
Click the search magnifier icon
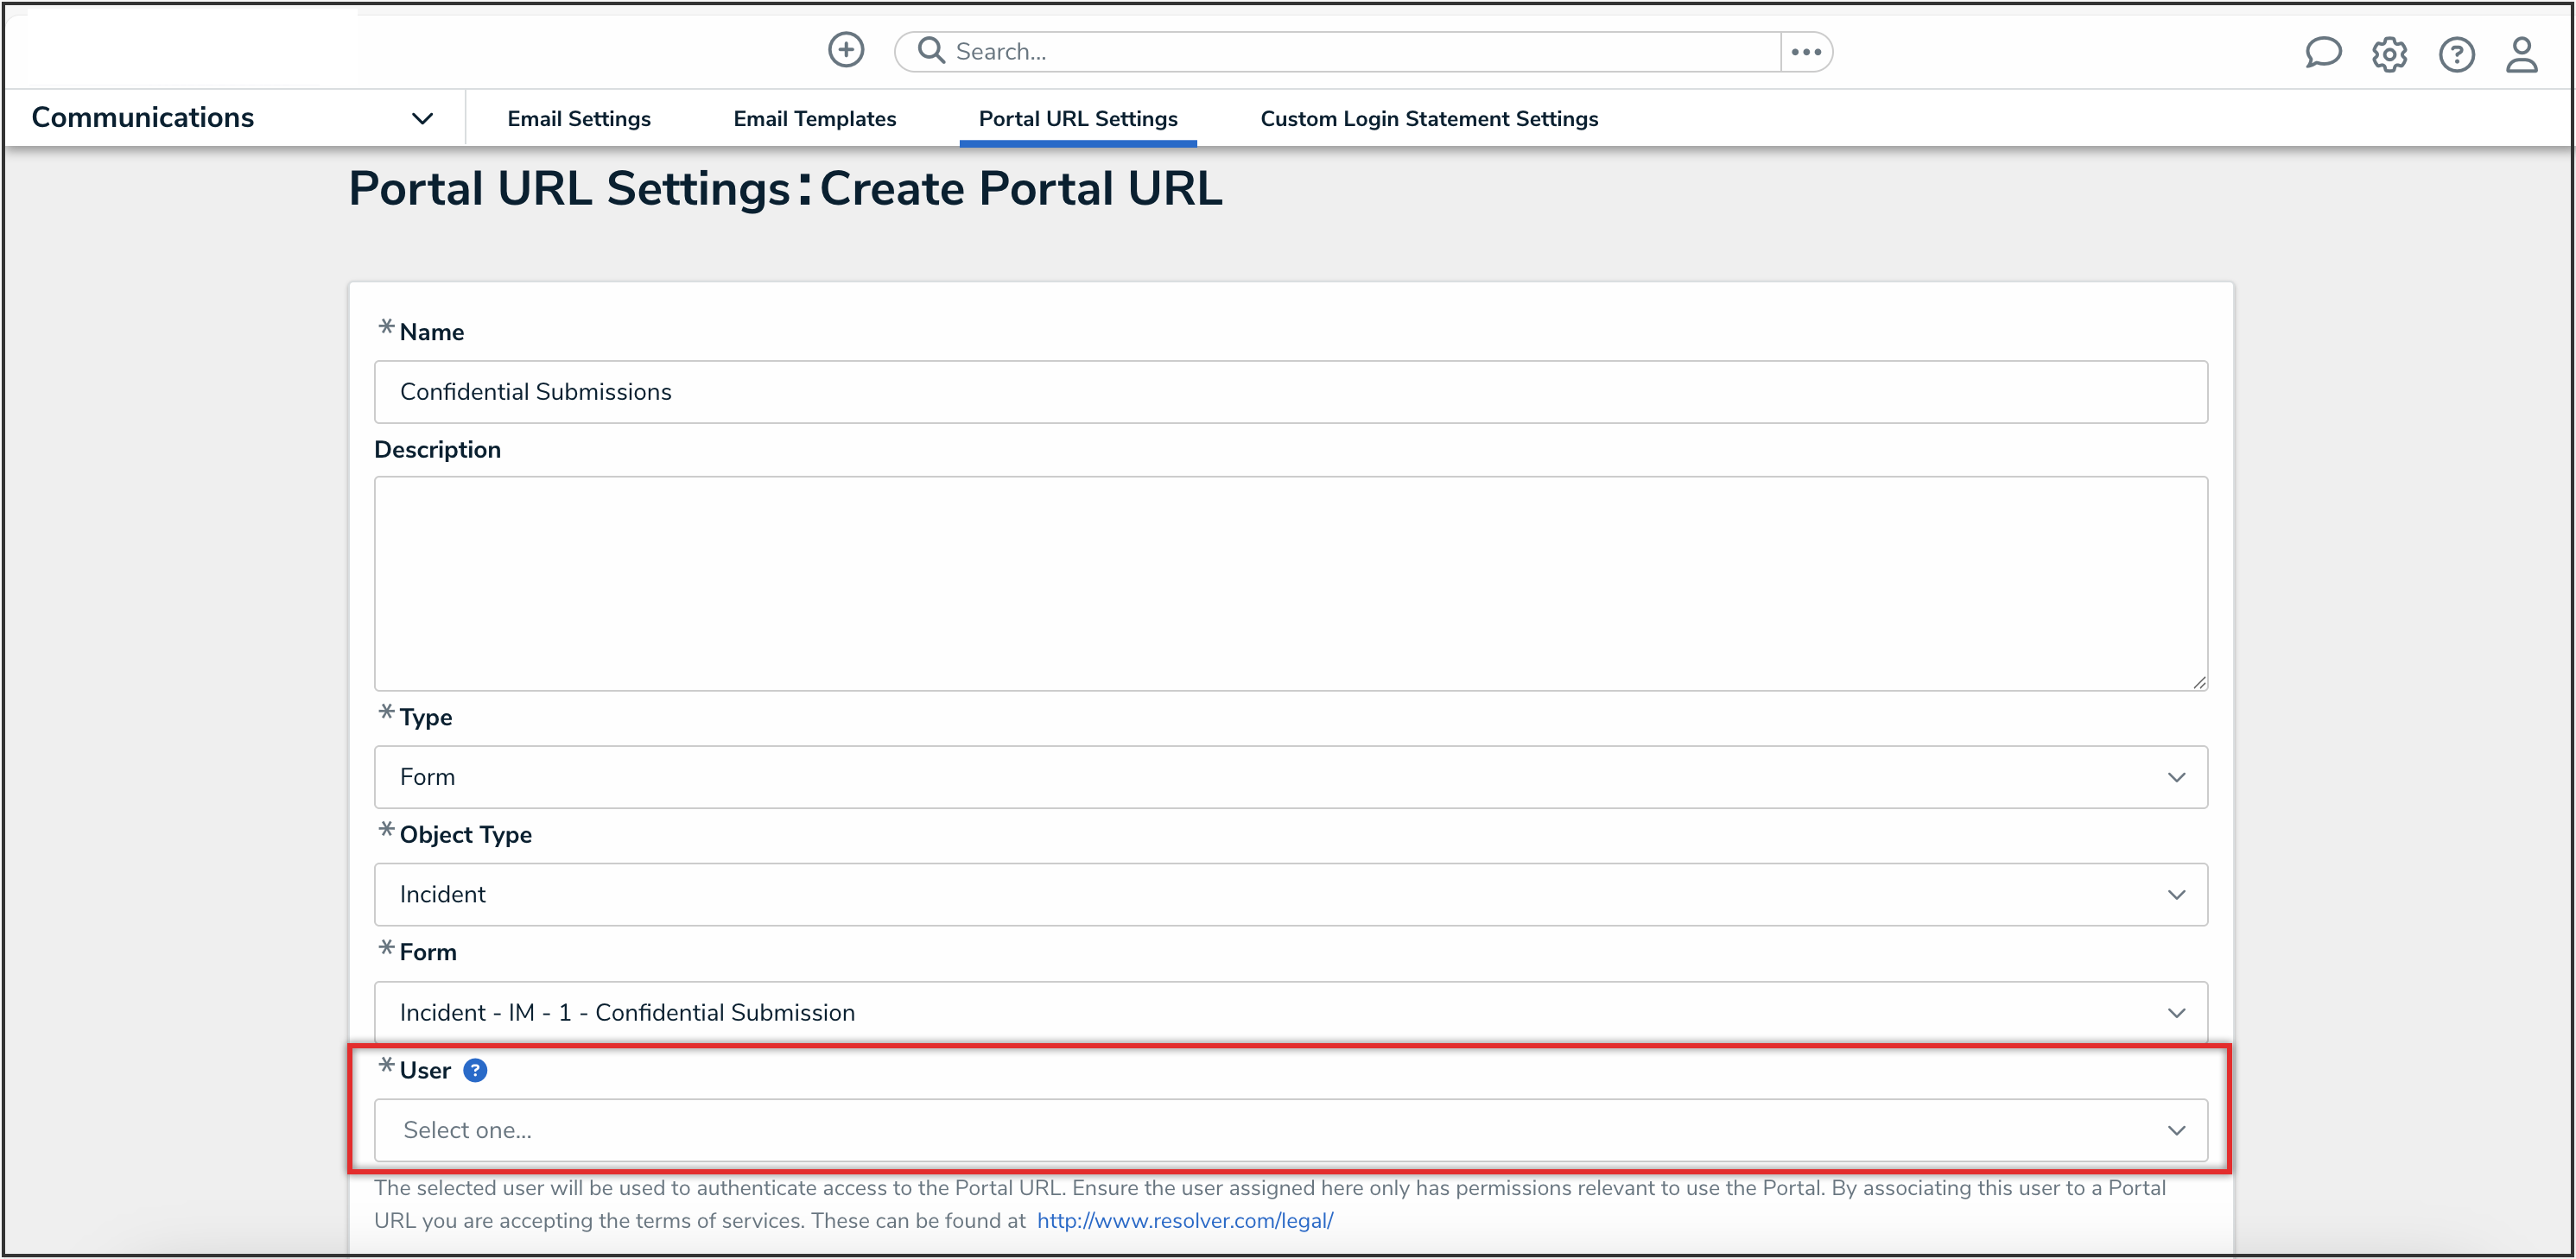[930, 50]
